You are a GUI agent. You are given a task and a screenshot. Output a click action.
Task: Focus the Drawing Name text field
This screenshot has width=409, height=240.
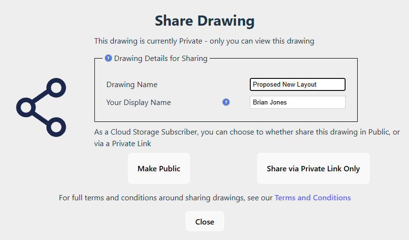[x=297, y=84]
